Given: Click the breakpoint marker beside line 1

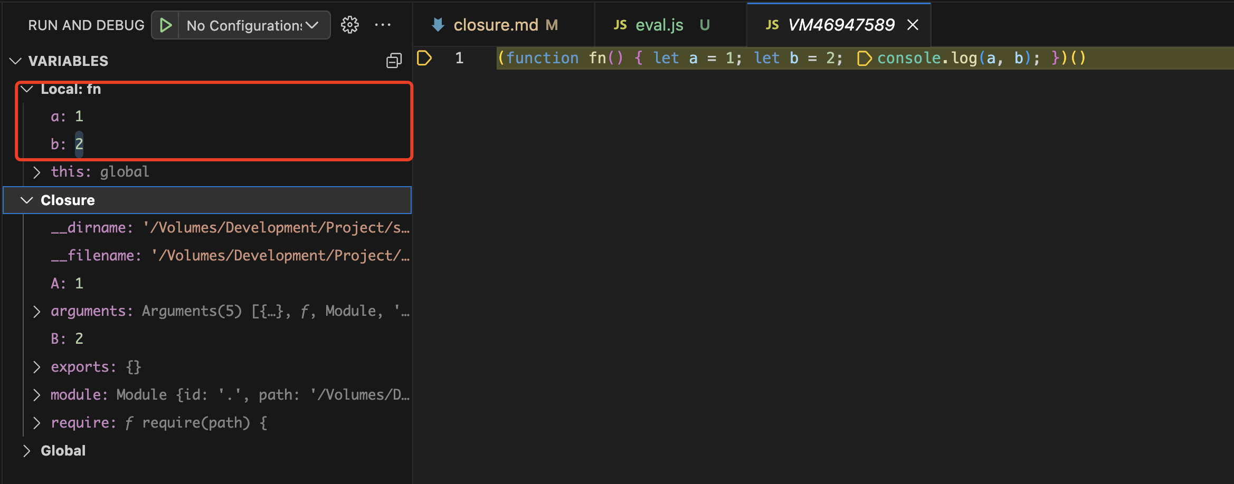Looking at the screenshot, I should pyautogui.click(x=424, y=58).
